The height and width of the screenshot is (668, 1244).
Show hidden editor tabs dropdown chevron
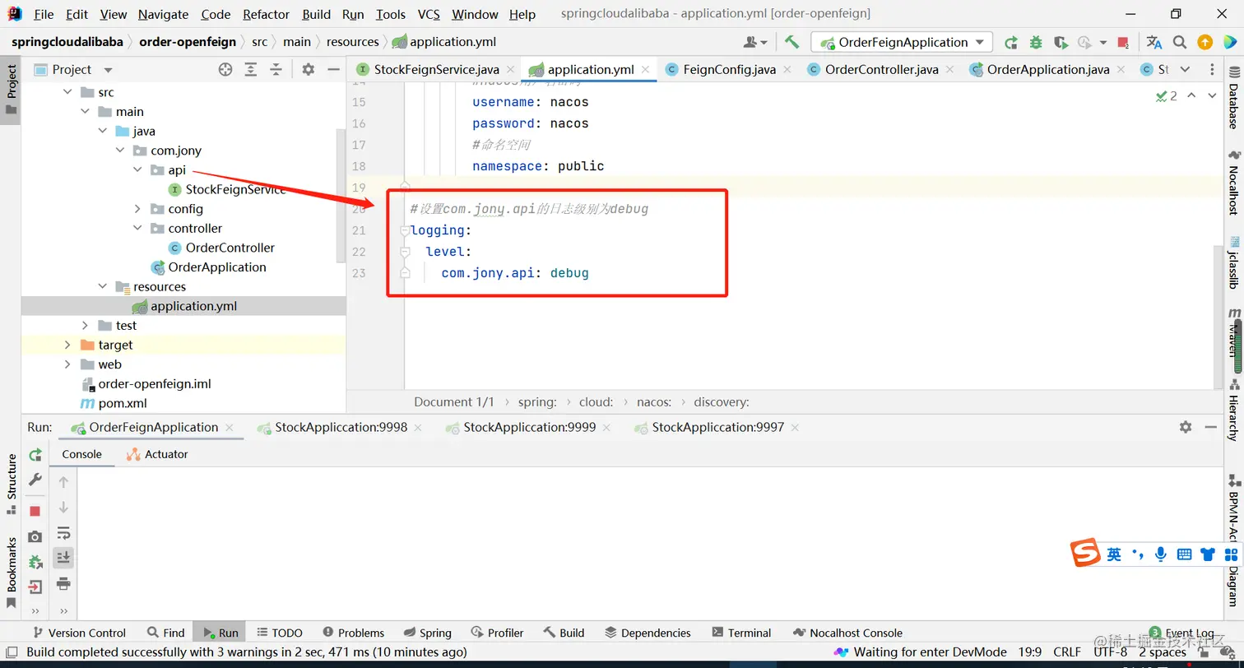pos(1185,70)
